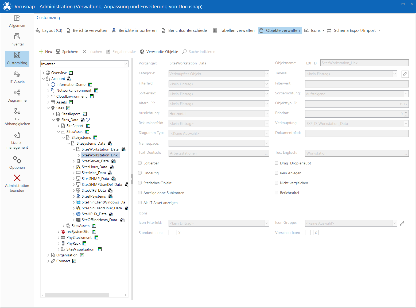This screenshot has height=308, width=416.
Task: Open Optionen gear icon
Action: pyautogui.click(x=17, y=160)
